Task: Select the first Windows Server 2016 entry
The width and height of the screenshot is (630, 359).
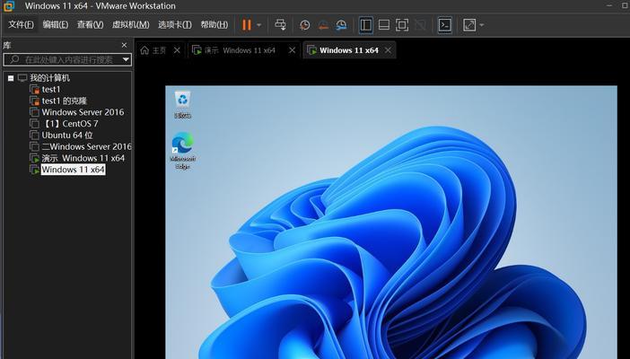Action: click(83, 112)
